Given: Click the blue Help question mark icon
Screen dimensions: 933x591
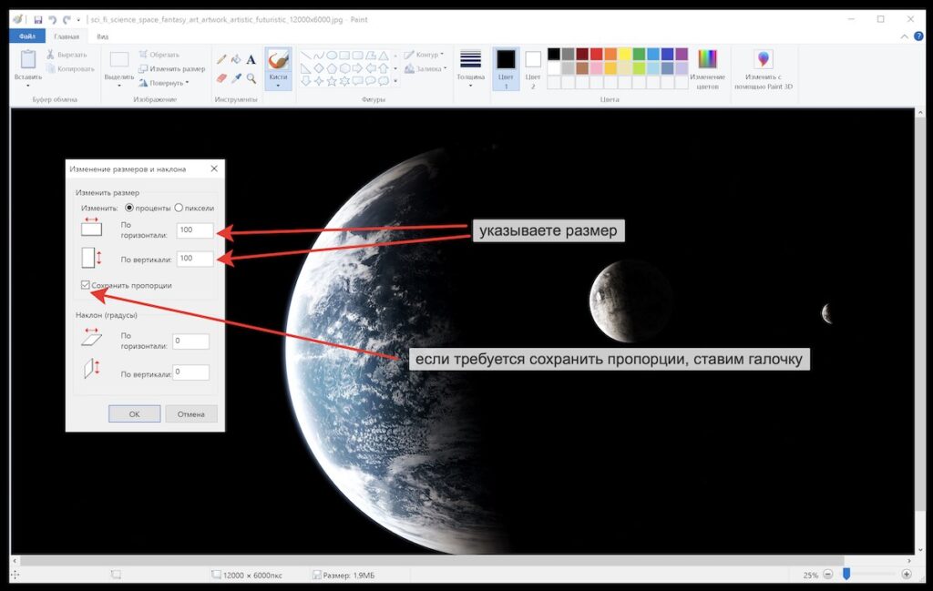Looking at the screenshot, I should (x=918, y=36).
